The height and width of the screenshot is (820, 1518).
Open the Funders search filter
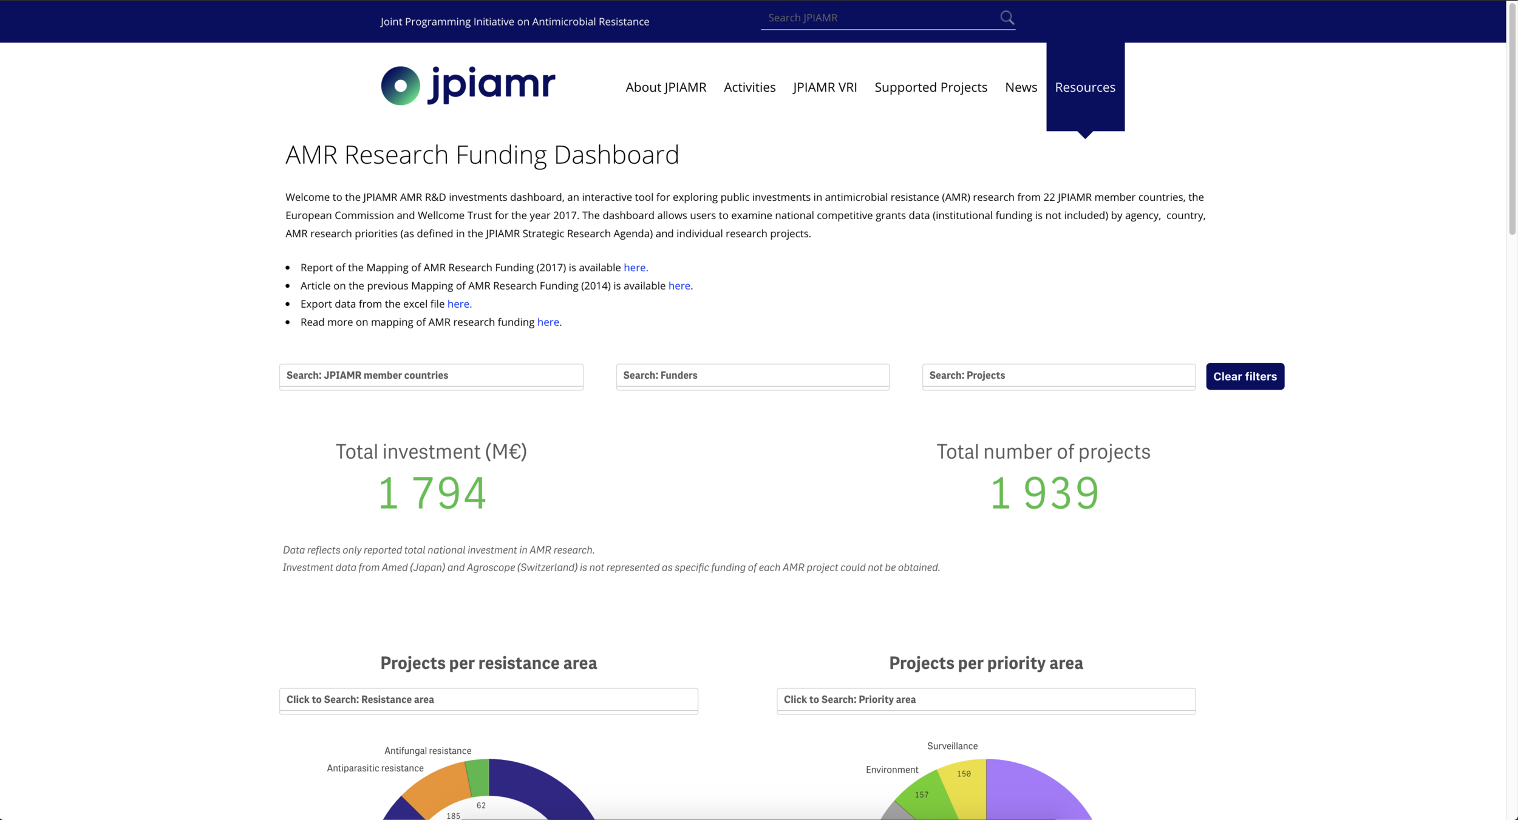(752, 376)
